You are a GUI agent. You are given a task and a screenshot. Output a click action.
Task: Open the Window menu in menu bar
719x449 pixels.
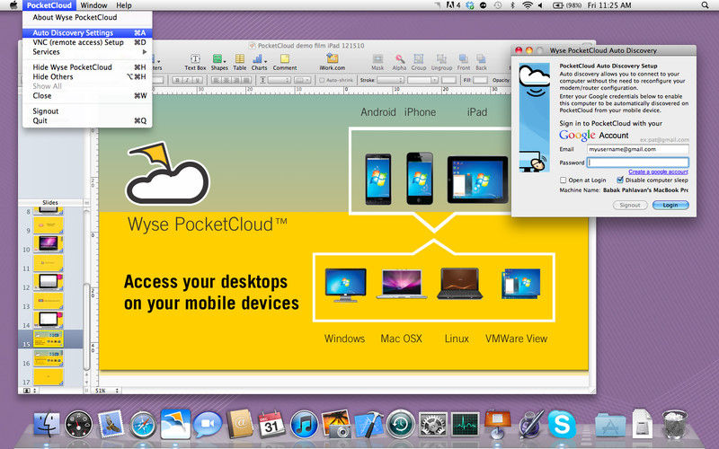(93, 5)
